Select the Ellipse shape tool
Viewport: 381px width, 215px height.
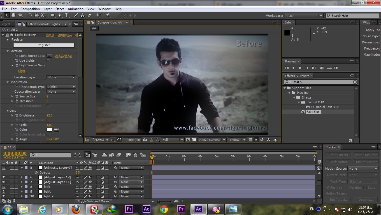tap(53, 15)
